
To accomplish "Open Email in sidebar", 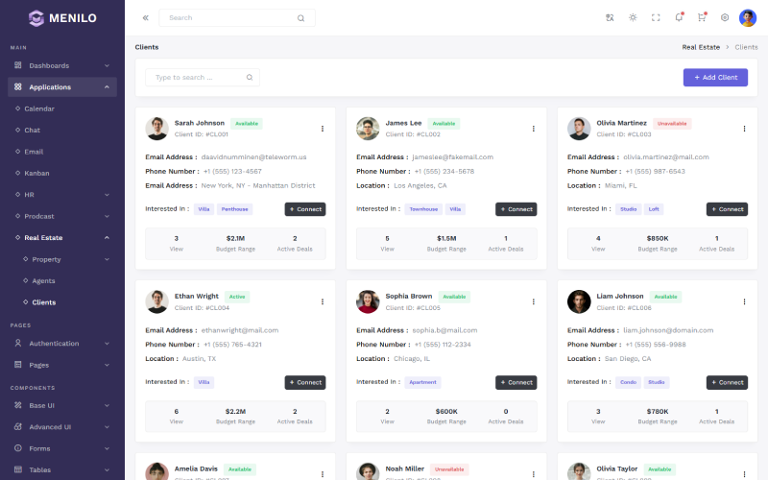I will 34,152.
